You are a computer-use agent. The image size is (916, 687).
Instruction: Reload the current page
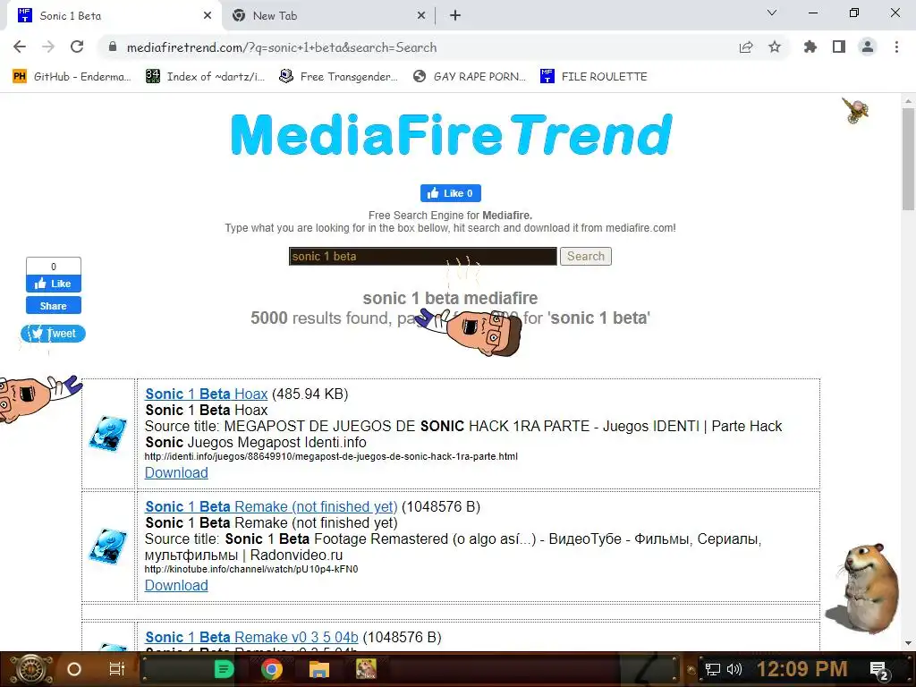(x=77, y=47)
